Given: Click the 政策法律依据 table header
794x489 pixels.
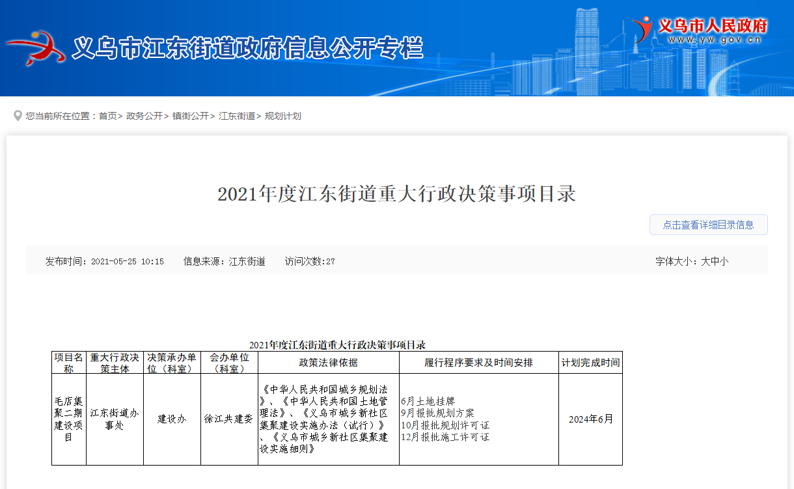Looking at the screenshot, I should coord(328,363).
